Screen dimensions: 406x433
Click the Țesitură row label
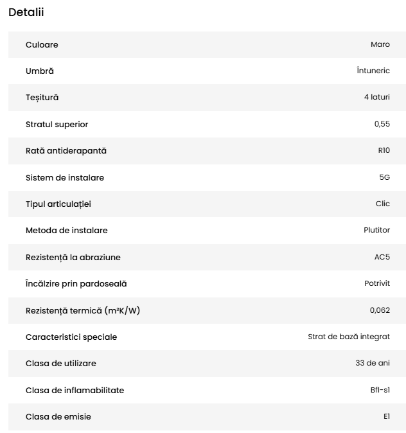pyautogui.click(x=42, y=98)
